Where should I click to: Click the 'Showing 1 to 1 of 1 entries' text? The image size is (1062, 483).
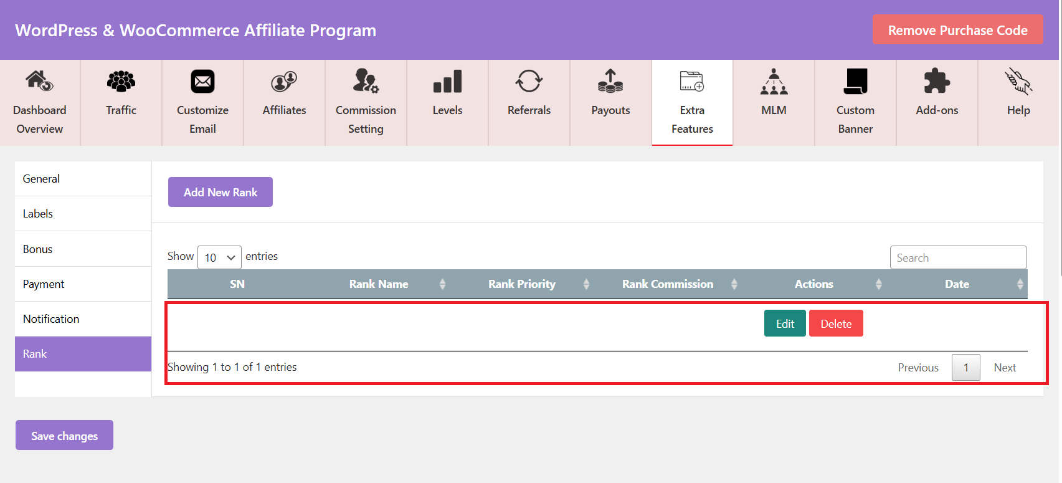coord(232,367)
